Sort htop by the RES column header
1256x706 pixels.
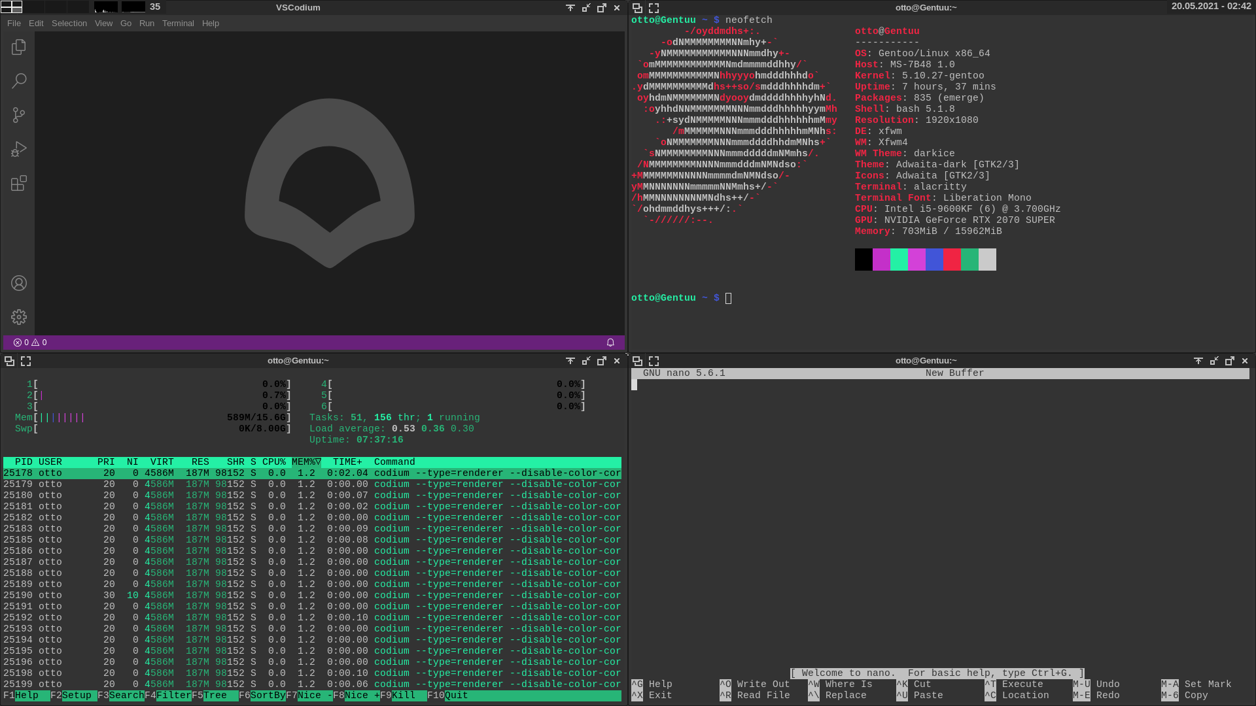tap(200, 462)
